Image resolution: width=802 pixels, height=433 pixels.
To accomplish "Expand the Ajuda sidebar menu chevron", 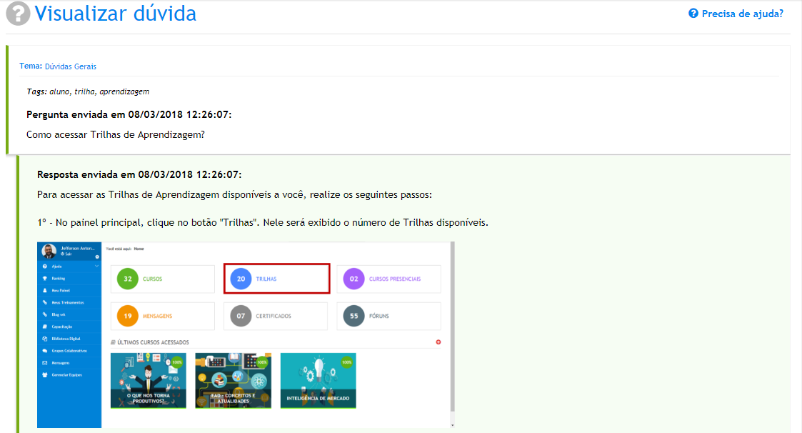I will point(96,266).
